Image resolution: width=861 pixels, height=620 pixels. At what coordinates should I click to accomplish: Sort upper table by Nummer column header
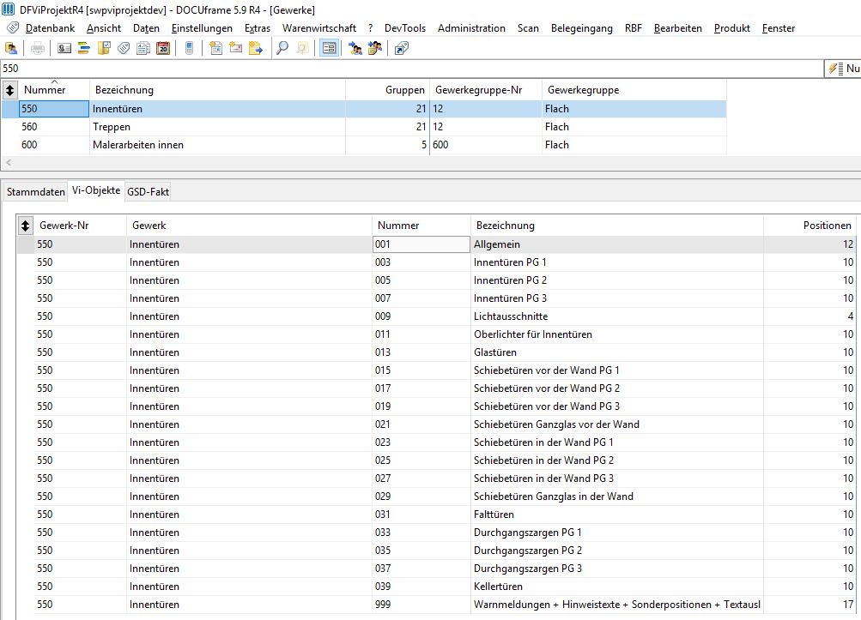(x=54, y=89)
